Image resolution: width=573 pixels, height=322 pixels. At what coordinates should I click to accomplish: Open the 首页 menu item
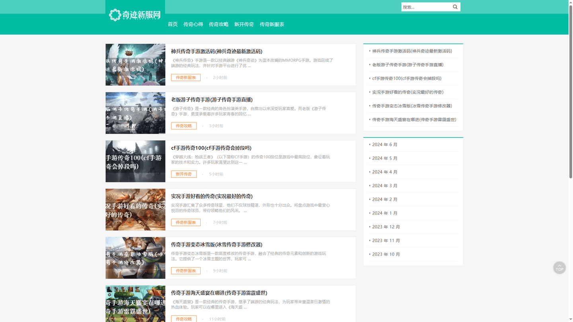pyautogui.click(x=173, y=24)
